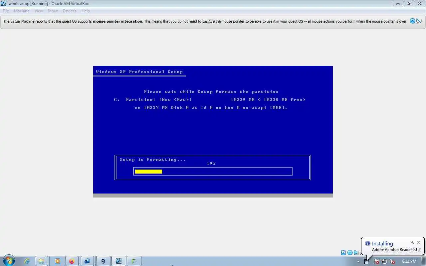Open the Input menu

(53, 11)
